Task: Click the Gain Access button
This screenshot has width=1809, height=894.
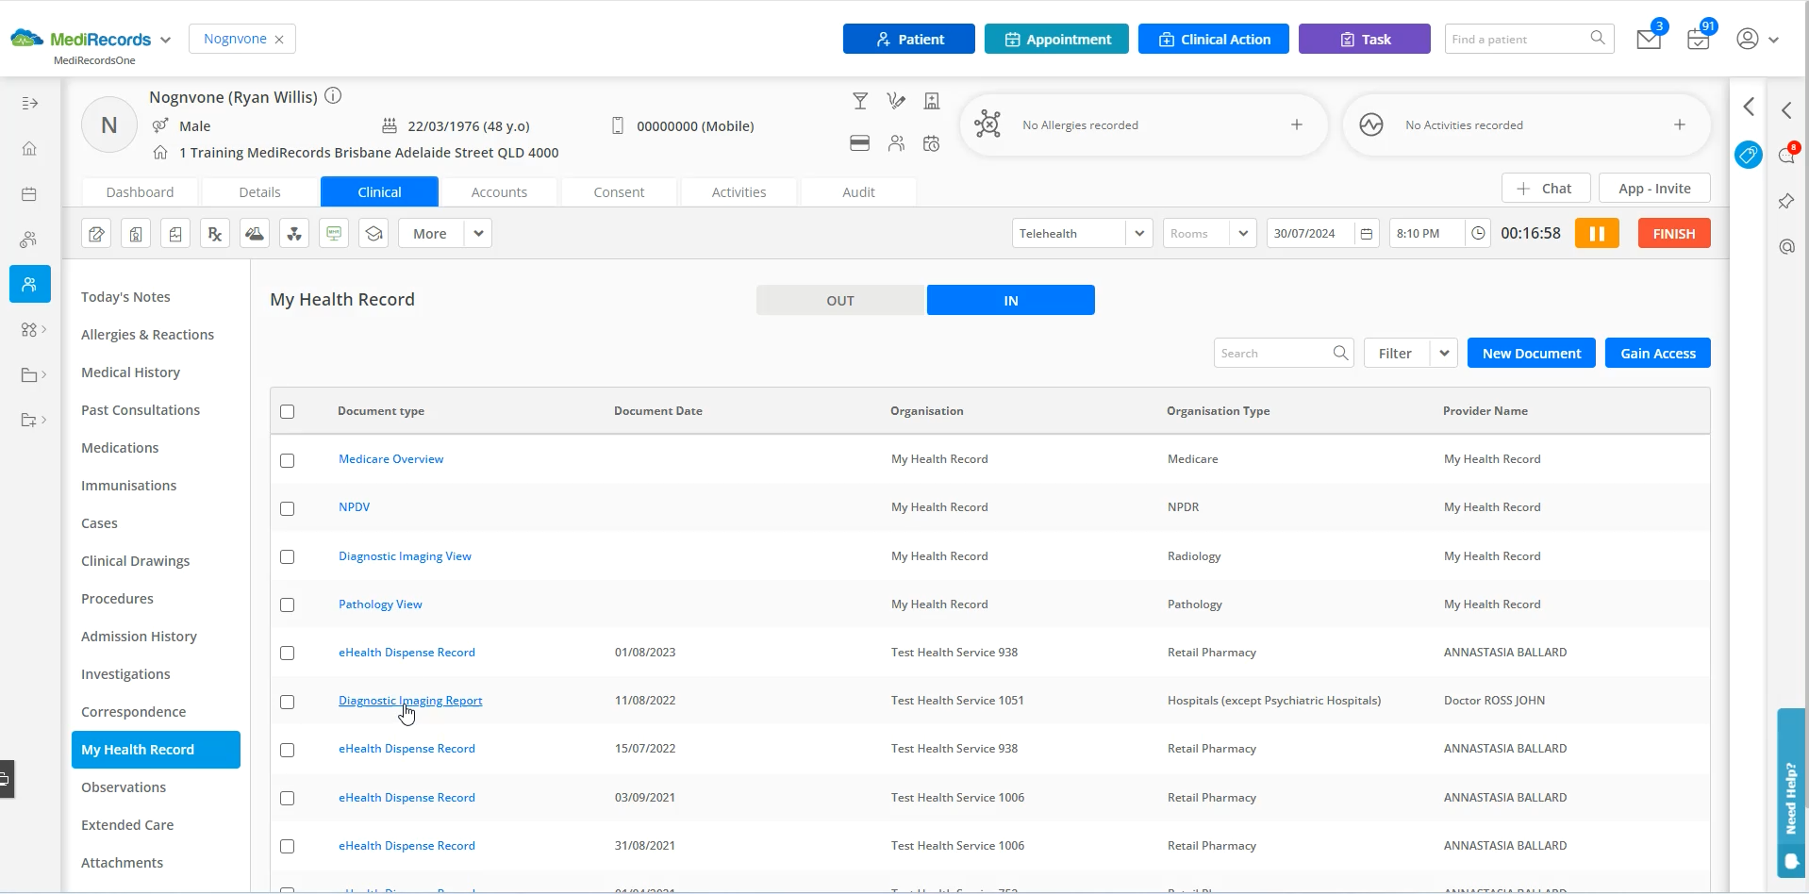Action: [x=1656, y=353]
